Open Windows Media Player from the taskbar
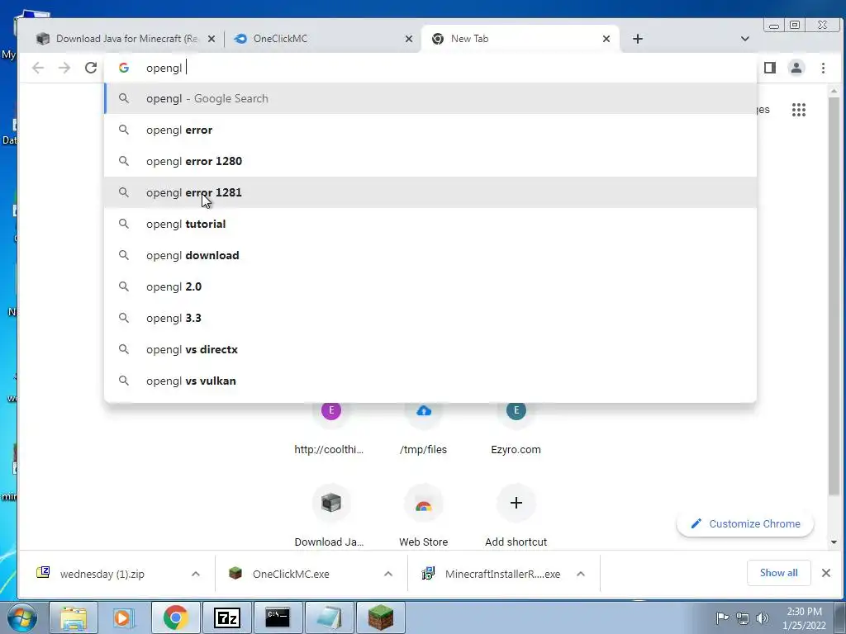The width and height of the screenshot is (846, 634). (x=124, y=617)
